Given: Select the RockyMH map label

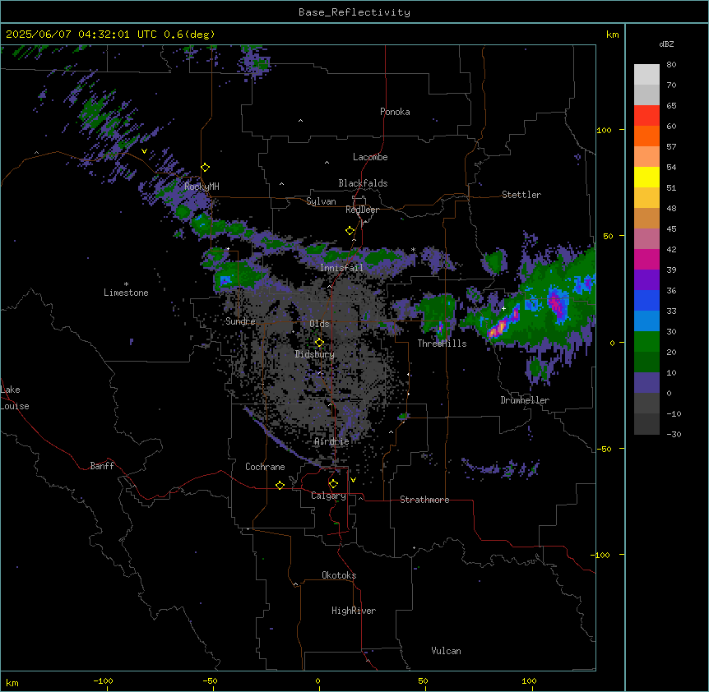Looking at the screenshot, I should [202, 186].
